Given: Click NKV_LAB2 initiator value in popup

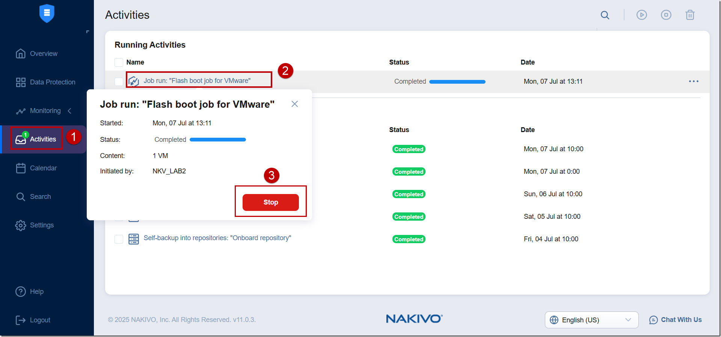Looking at the screenshot, I should tap(169, 171).
